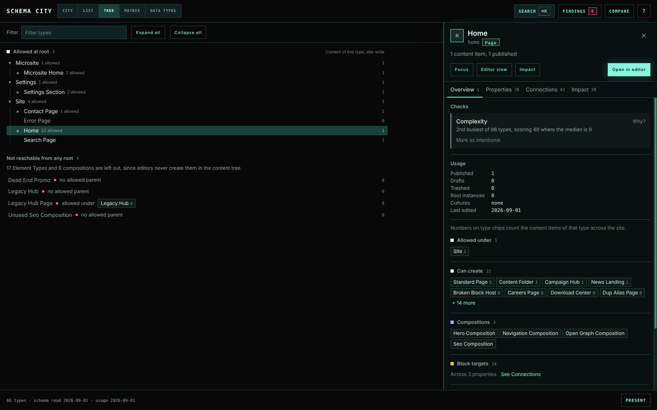Open the help question mark button
Screen dimensions: 657x410
coord(644,11)
